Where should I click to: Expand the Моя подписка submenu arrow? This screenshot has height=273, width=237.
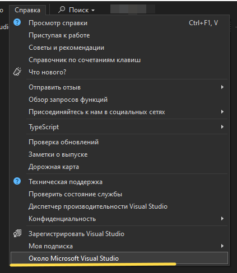click(x=222, y=246)
